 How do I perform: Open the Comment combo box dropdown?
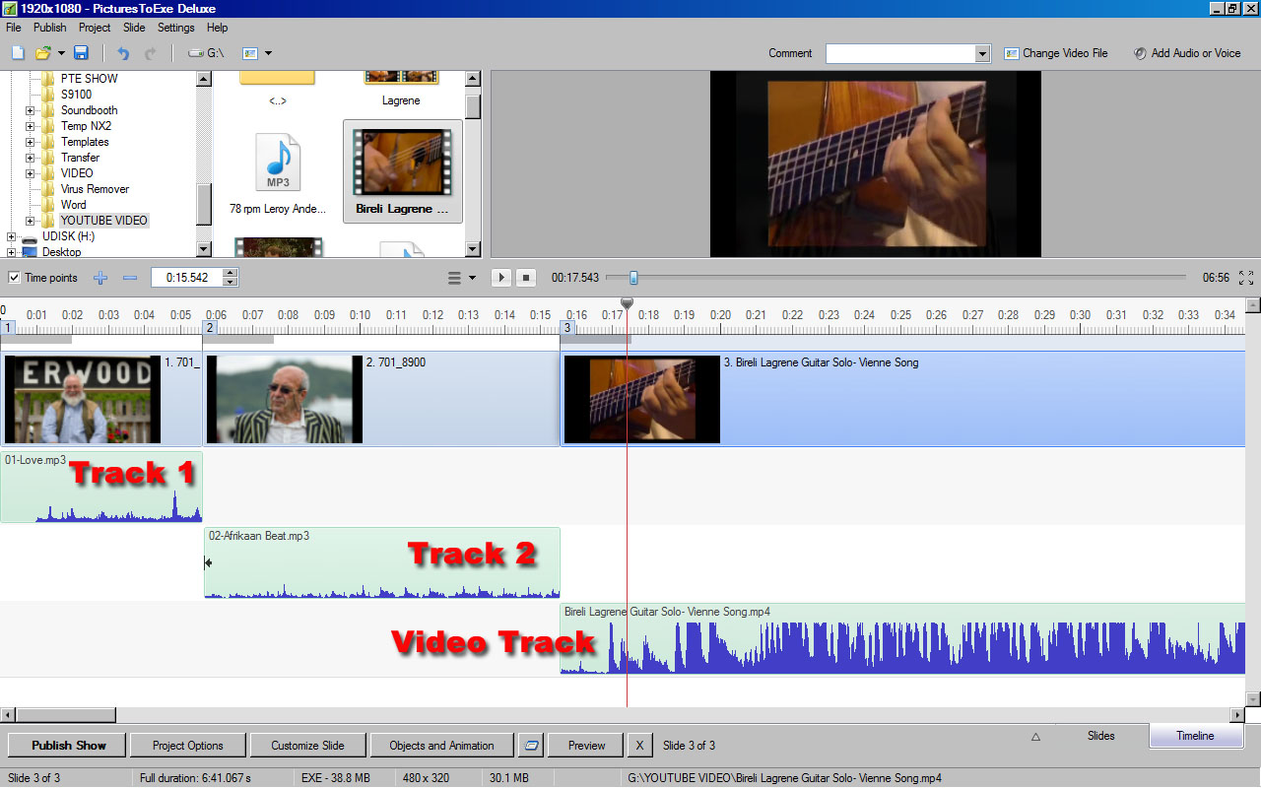click(x=982, y=53)
